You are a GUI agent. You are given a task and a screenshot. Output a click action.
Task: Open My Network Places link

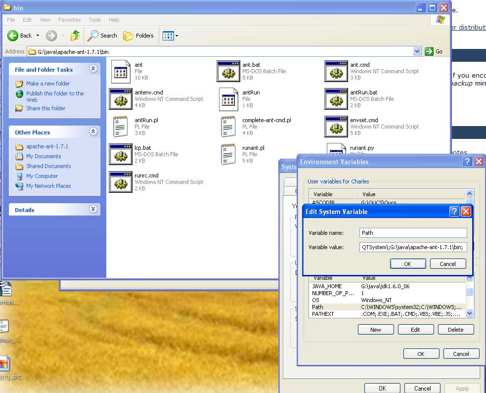(48, 186)
